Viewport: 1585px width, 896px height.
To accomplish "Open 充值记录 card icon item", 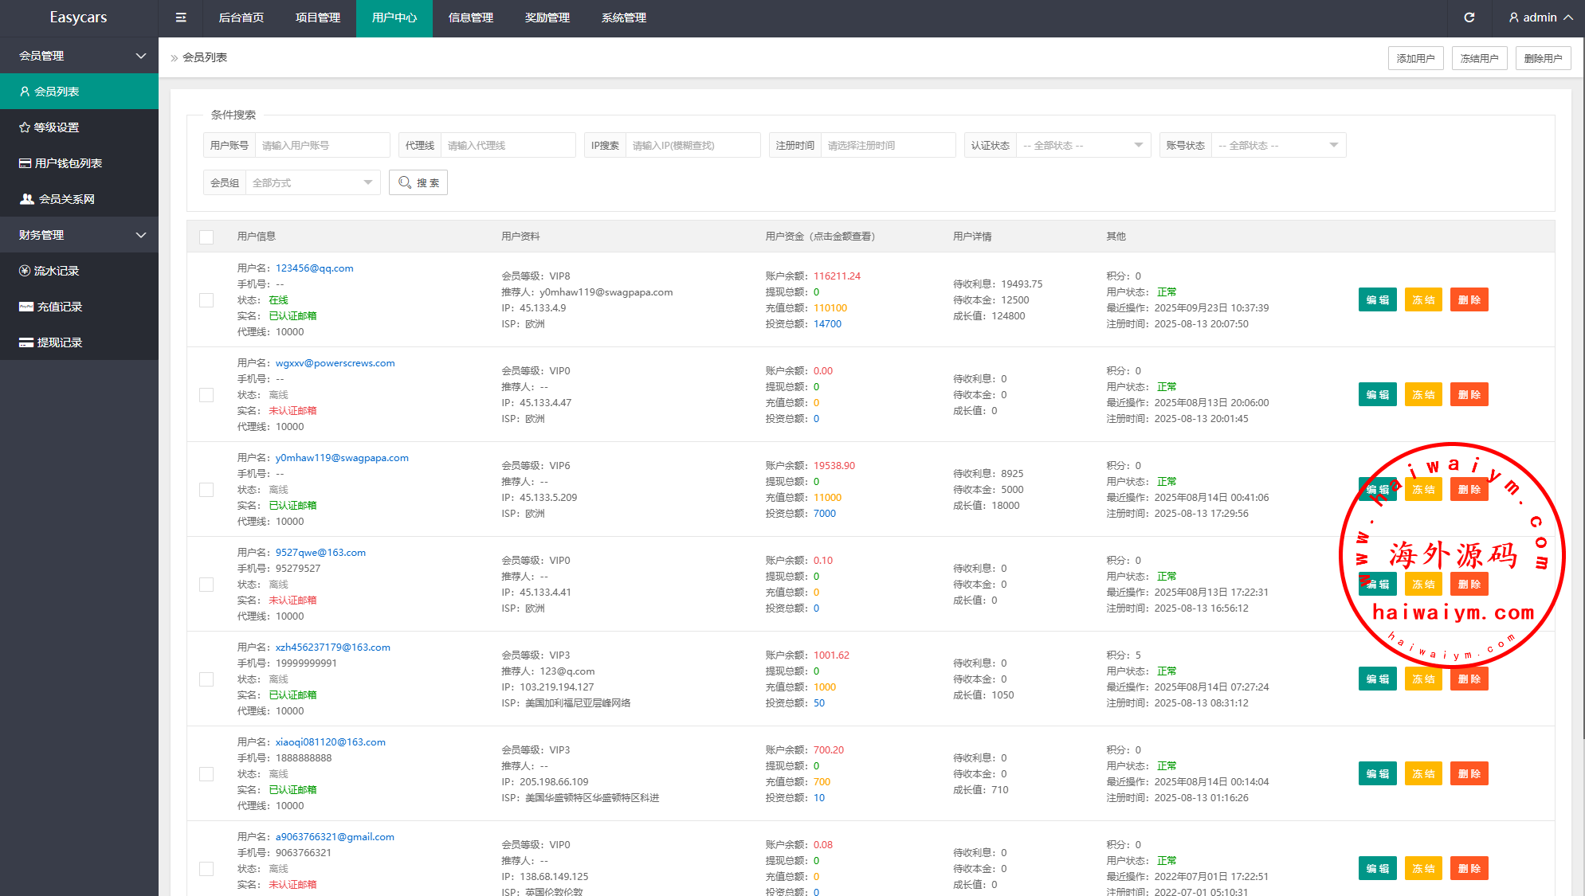I will [x=51, y=307].
